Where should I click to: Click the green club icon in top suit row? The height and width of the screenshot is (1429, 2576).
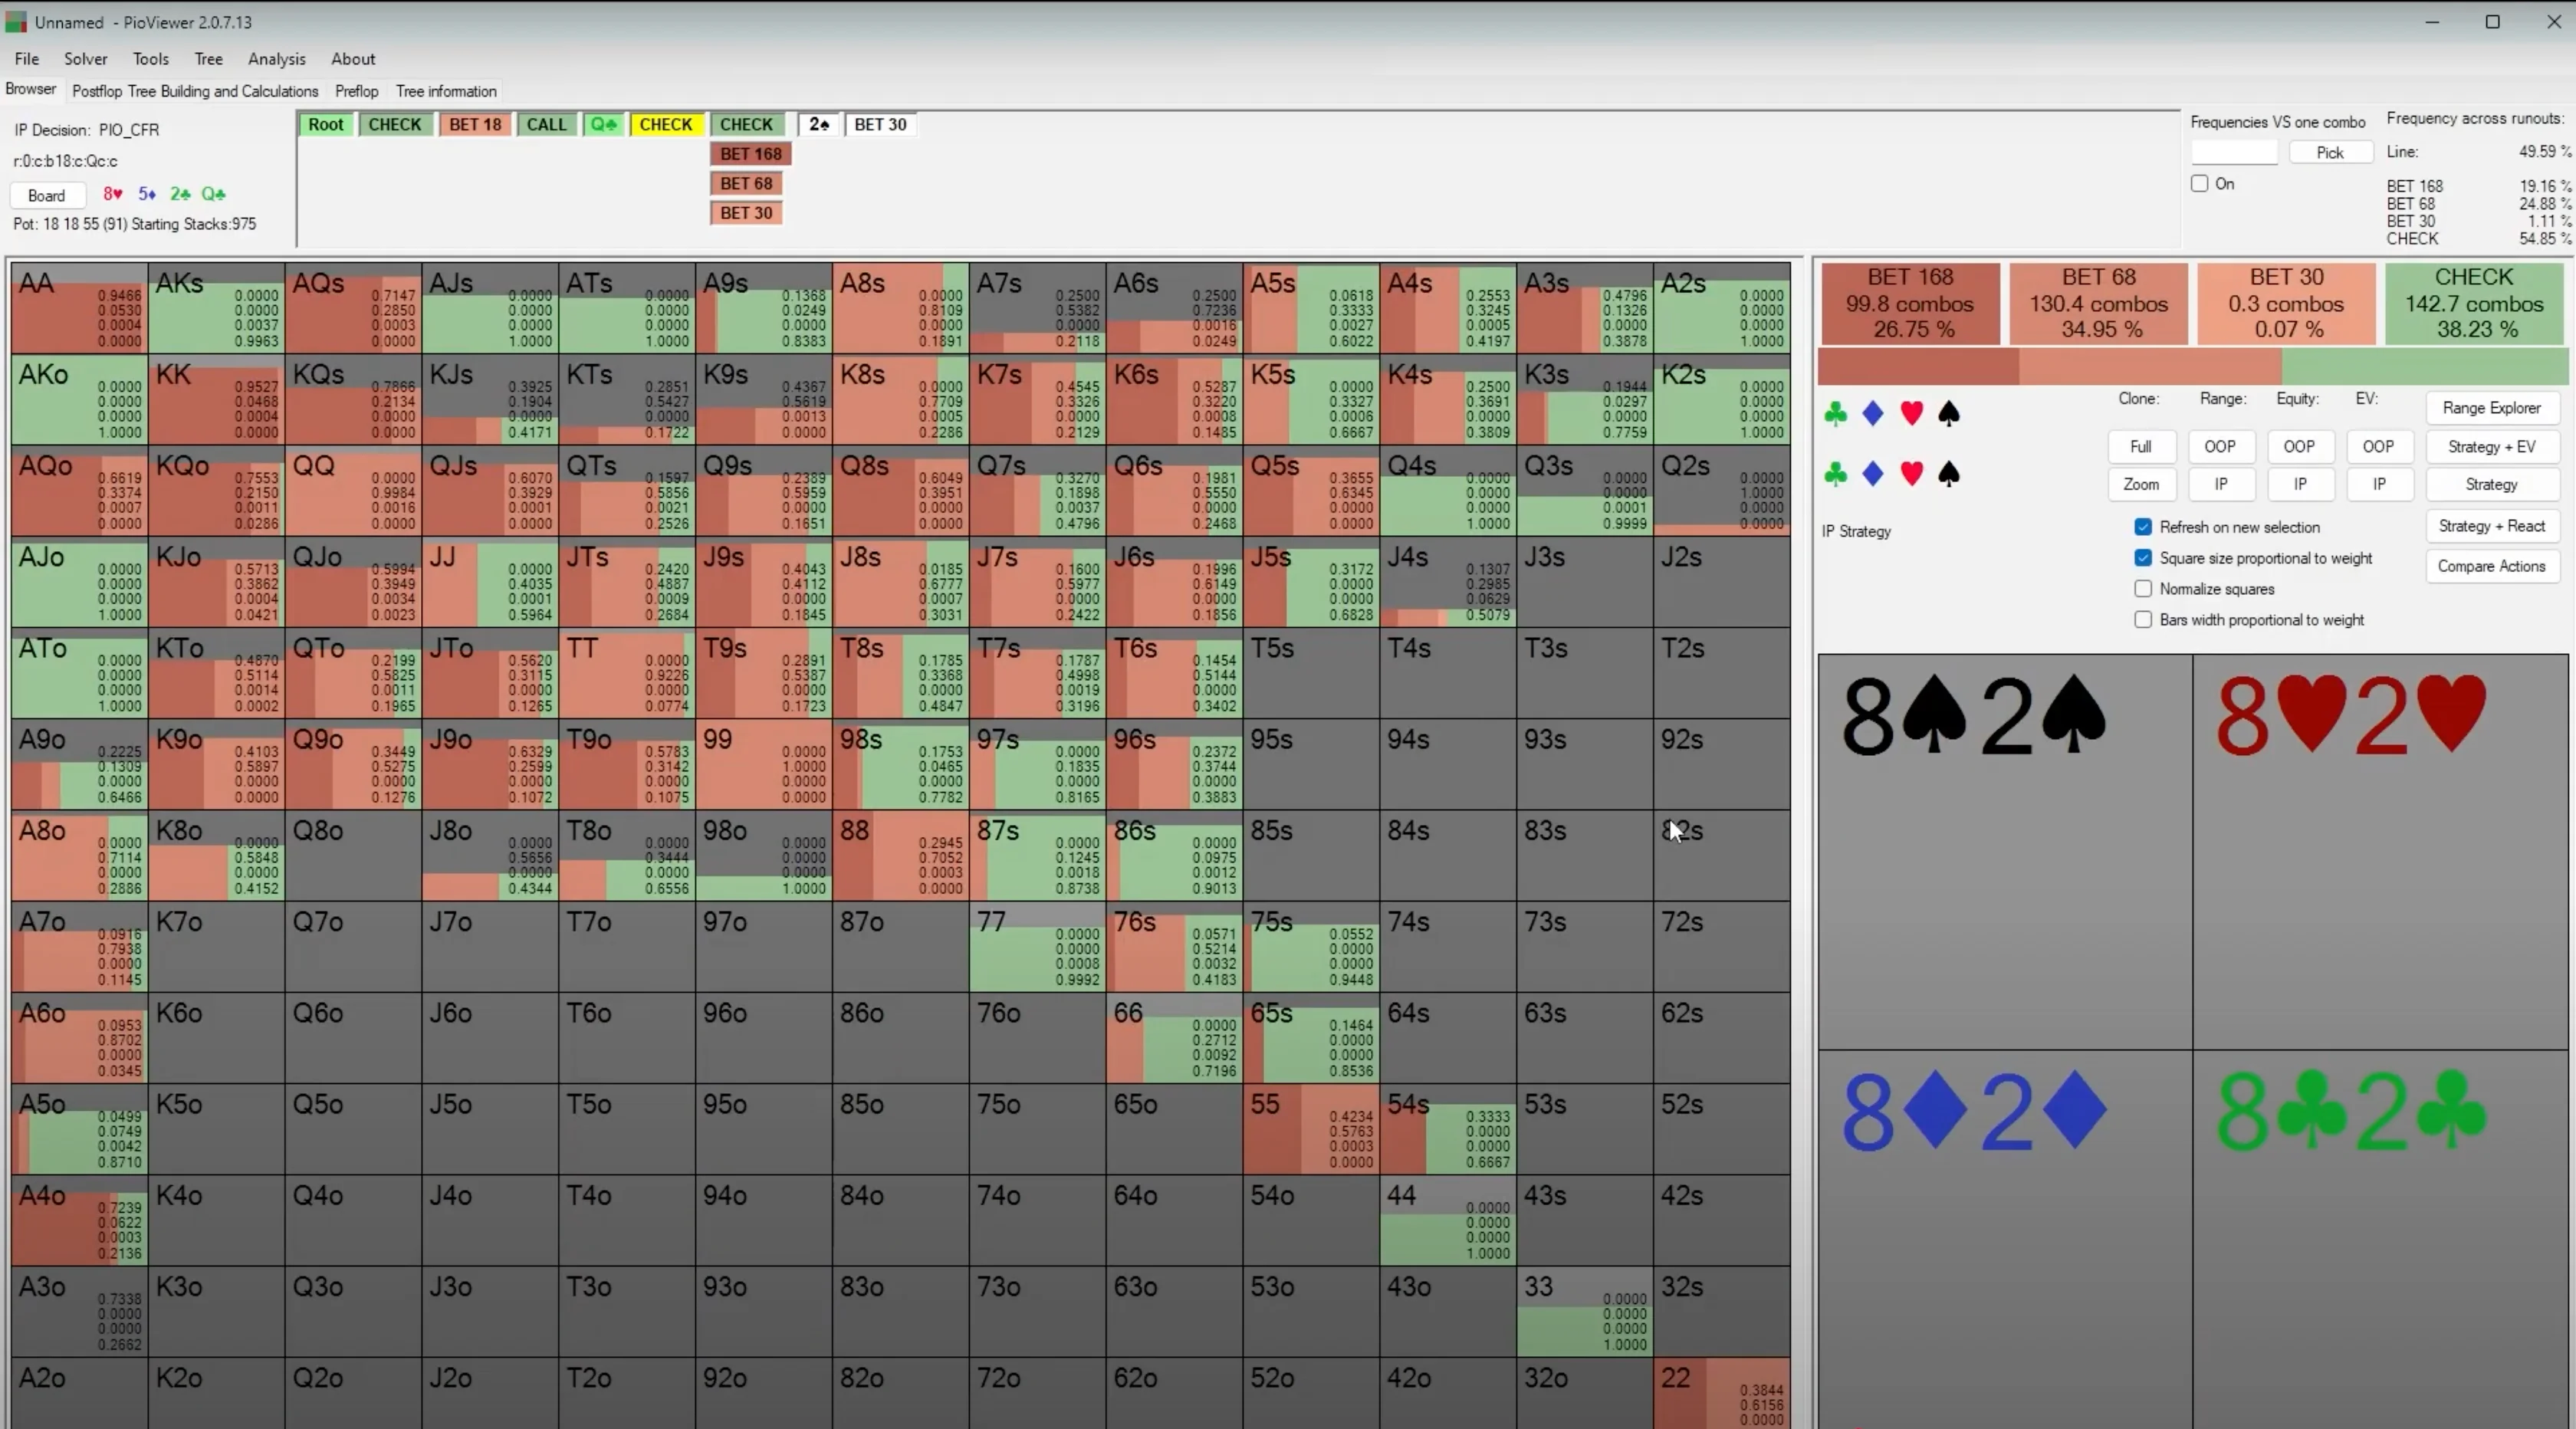tap(1835, 414)
